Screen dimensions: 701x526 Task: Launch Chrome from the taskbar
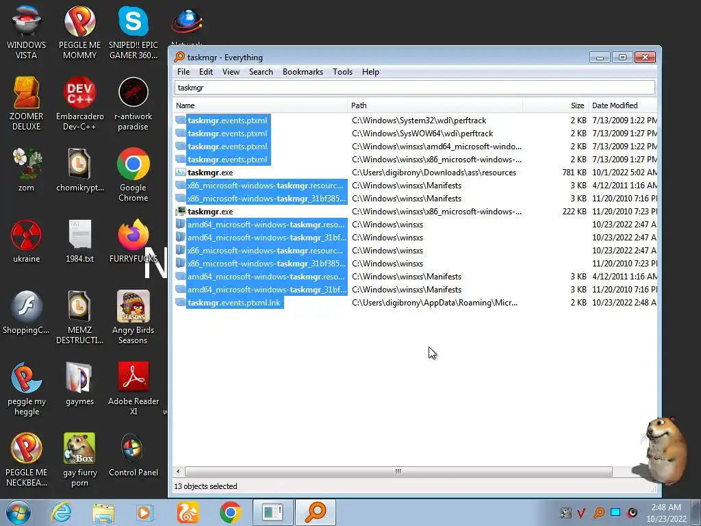point(230,512)
